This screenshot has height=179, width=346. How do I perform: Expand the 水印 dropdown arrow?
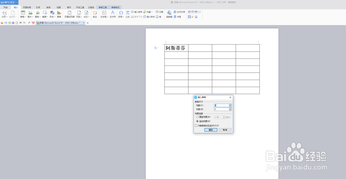click(x=89, y=17)
